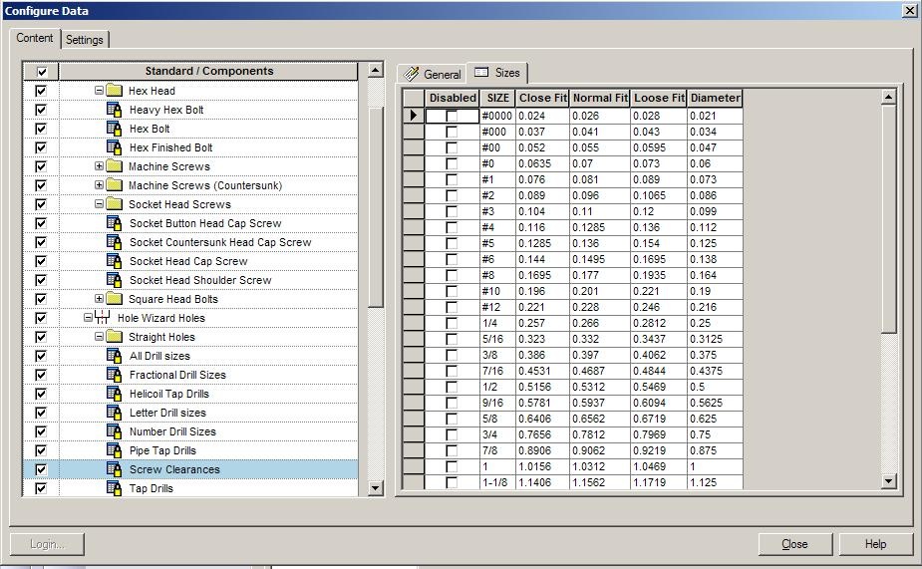The height and width of the screenshot is (569, 922).
Task: Click the All Drill sizes table icon
Action: [x=114, y=356]
